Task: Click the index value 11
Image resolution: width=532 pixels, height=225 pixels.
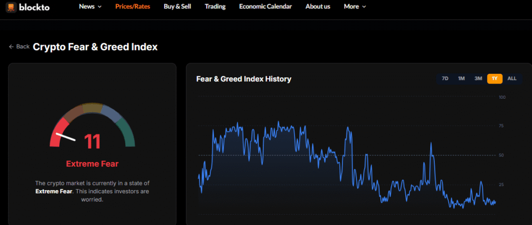Action: coord(92,141)
